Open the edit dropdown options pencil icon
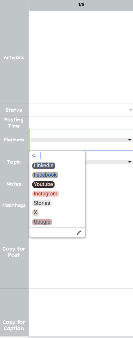 click(79, 233)
